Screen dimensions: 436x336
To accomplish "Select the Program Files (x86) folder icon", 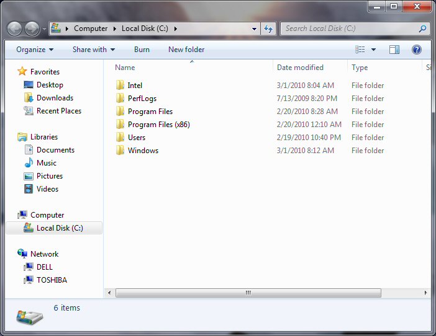I will (x=120, y=125).
